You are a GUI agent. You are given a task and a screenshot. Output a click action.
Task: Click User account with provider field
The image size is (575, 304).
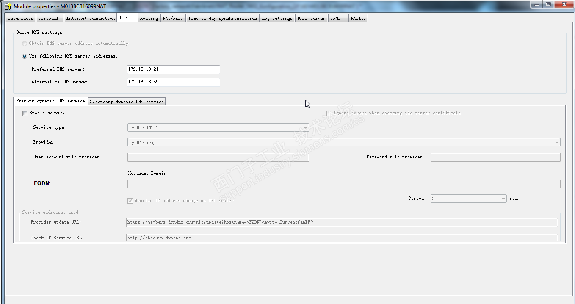(x=218, y=157)
